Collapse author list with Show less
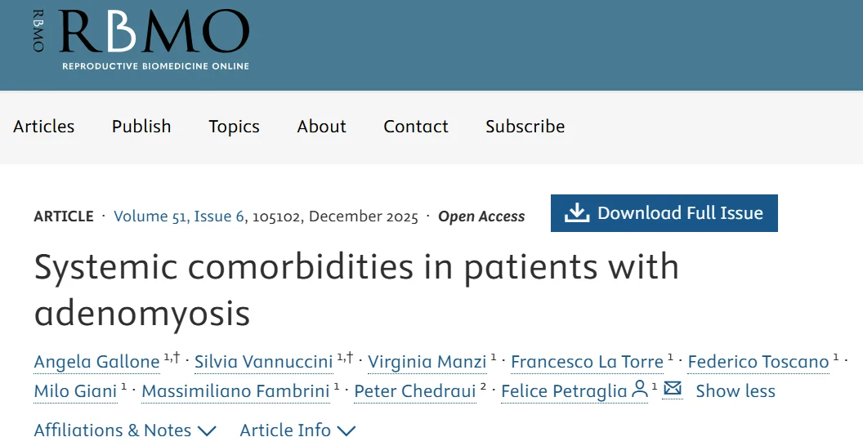Image resolution: width=863 pixels, height=446 pixels. click(736, 391)
